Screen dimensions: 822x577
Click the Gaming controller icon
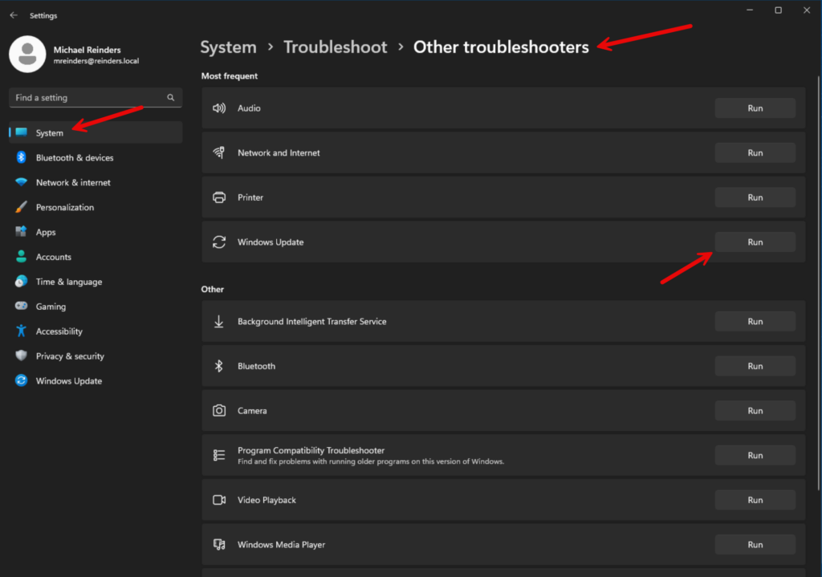(21, 306)
